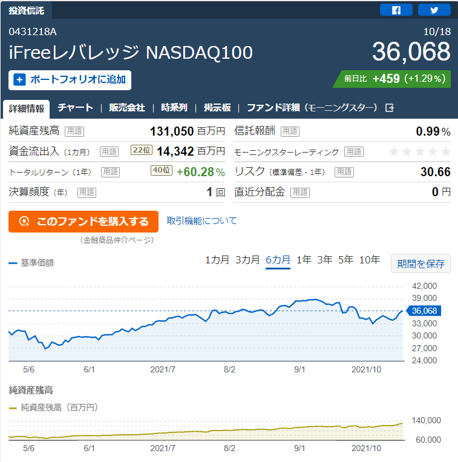This screenshot has height=462, width=458.
Task: Open 取引機能について link
Action: click(201, 220)
